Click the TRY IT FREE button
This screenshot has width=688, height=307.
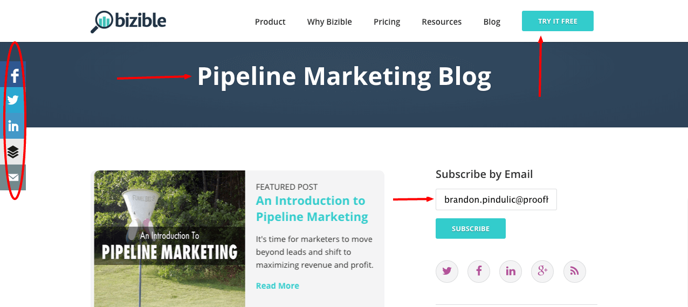(x=558, y=21)
